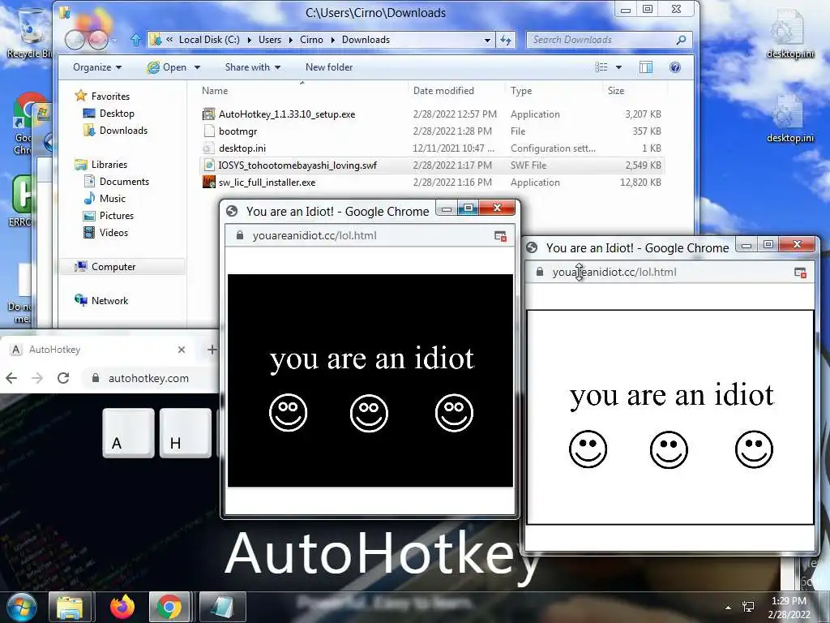The image size is (830, 623).
Task: Open Music library
Action: pos(112,198)
